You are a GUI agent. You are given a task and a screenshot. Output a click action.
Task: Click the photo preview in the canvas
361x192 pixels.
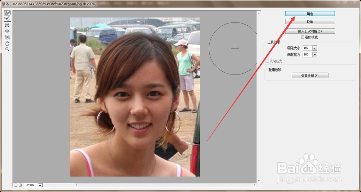pyautogui.click(x=135, y=97)
